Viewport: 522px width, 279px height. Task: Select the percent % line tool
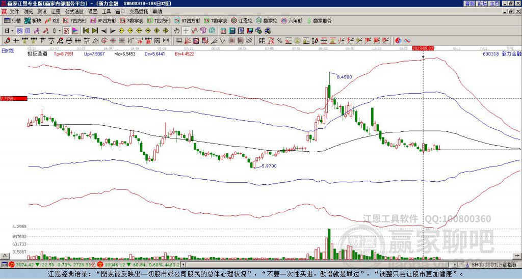click(280, 41)
